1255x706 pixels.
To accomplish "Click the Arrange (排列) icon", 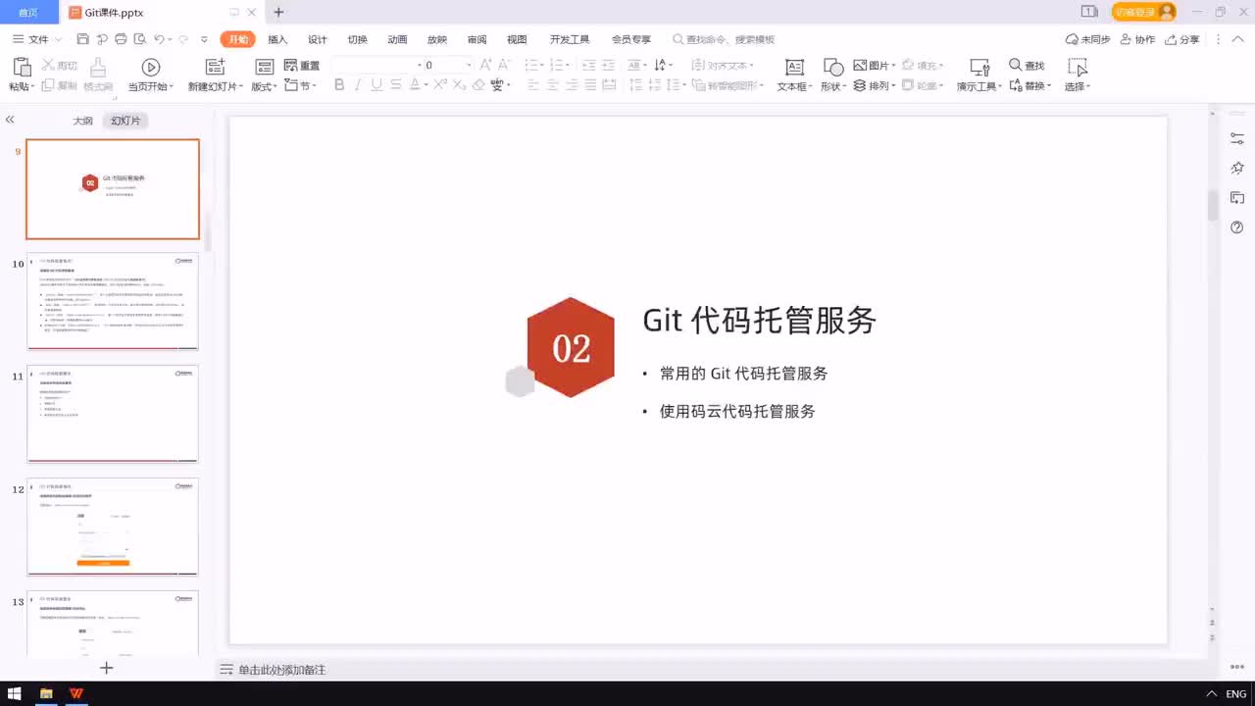I will tap(859, 85).
